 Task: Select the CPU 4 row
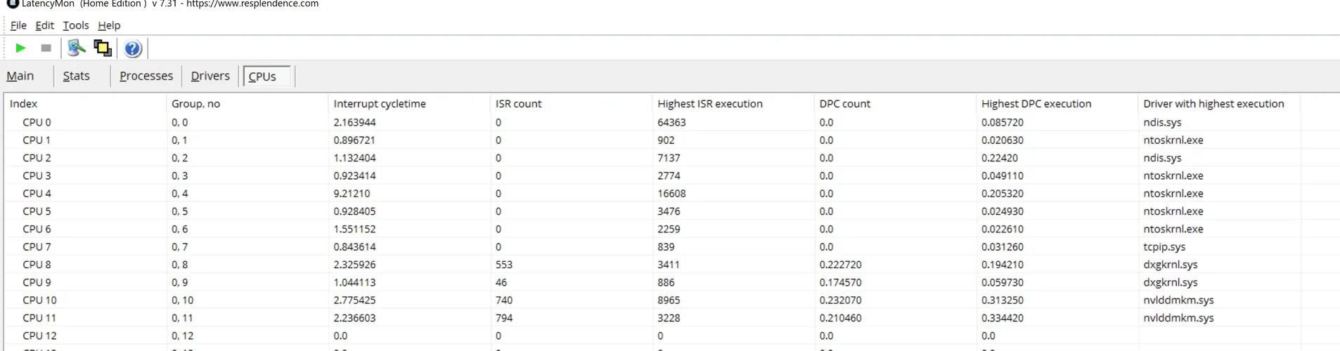click(37, 193)
